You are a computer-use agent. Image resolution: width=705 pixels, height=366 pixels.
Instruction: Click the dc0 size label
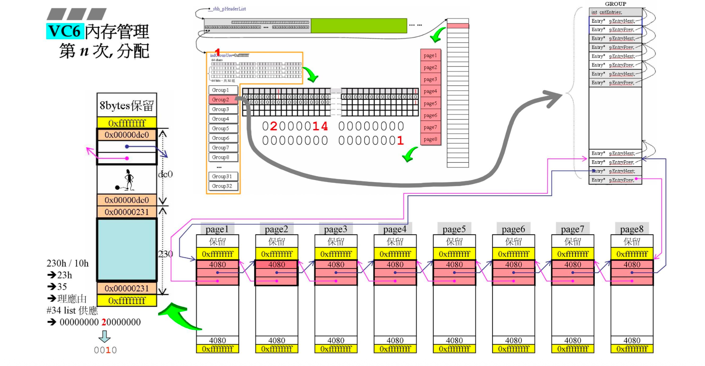click(x=165, y=174)
